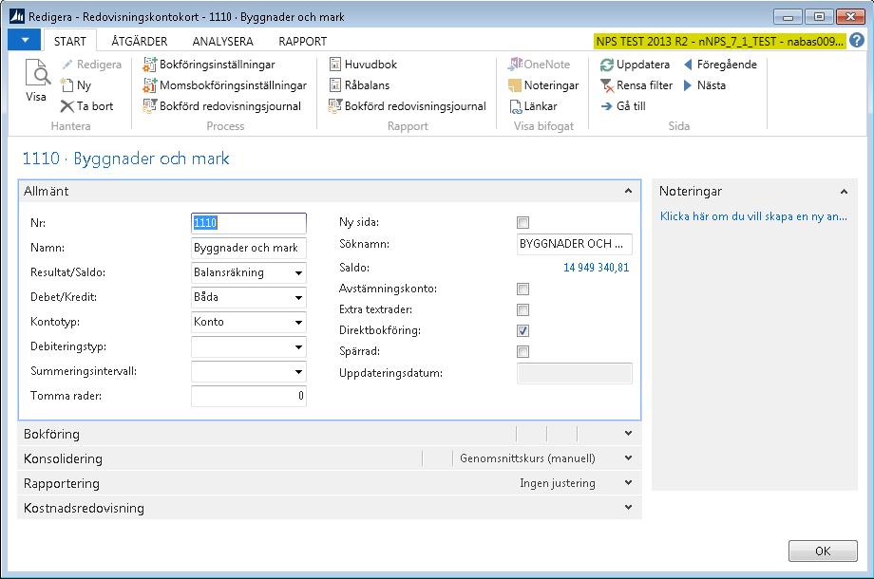Click Uppdatera refresh icon
This screenshot has width=874, height=579.
(606, 65)
